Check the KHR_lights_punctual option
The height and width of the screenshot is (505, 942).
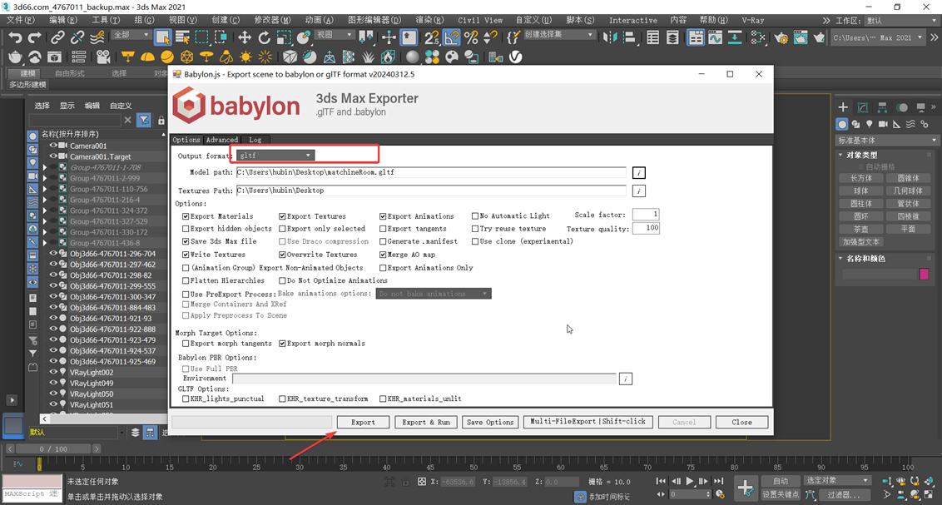pyautogui.click(x=186, y=399)
